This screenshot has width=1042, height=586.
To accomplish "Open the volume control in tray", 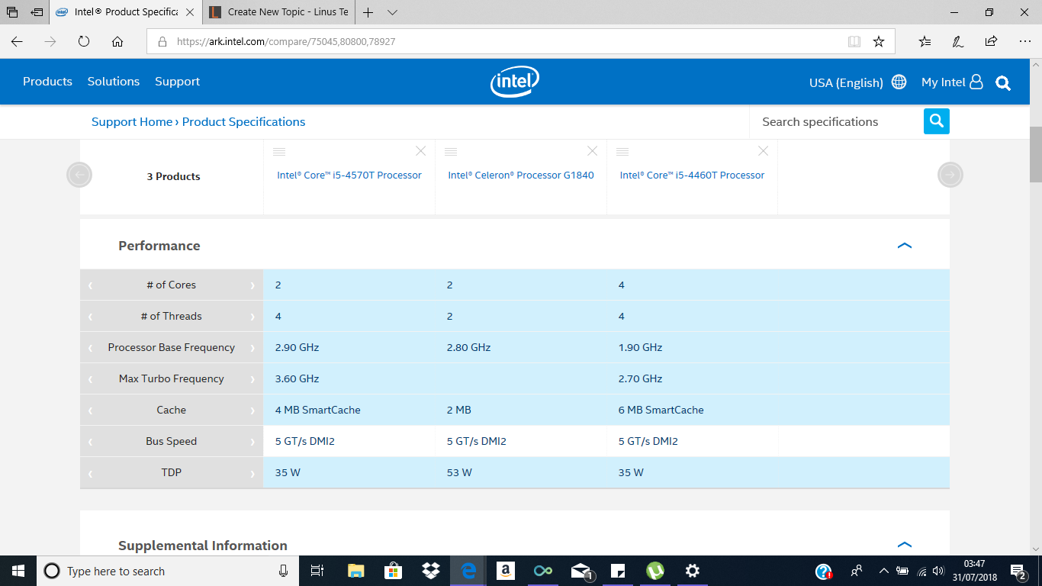I will point(938,571).
